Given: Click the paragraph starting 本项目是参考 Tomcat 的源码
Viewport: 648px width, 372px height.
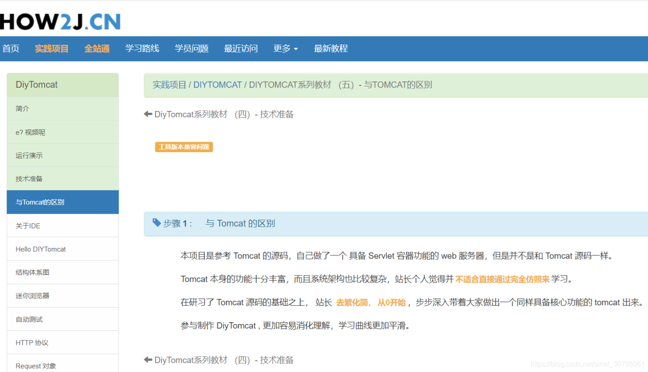Looking at the screenshot, I should tap(397, 256).
